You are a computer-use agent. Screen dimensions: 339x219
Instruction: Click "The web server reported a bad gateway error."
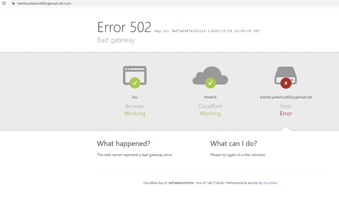pos(135,155)
